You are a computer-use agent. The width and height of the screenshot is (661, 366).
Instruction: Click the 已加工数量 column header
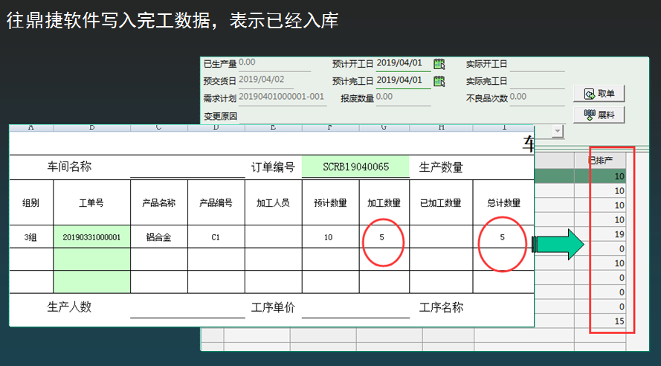[x=440, y=203]
